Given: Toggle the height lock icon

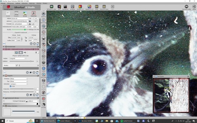Looking at the screenshot, I should (x=26, y=40).
